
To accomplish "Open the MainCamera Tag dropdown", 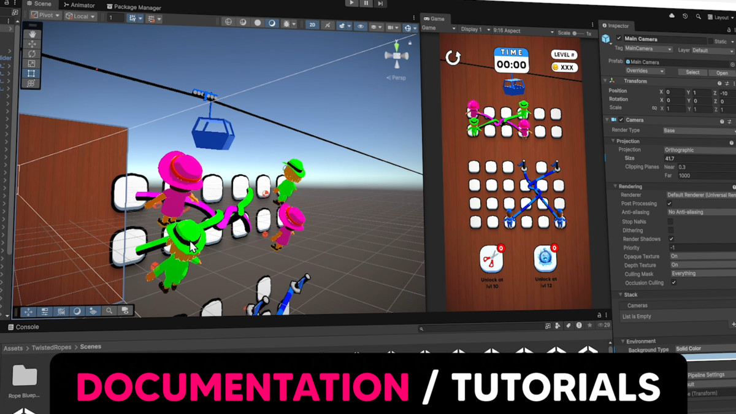I will (x=649, y=49).
